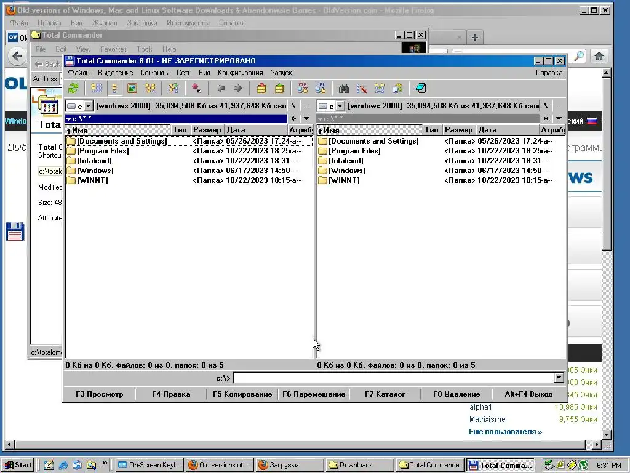Screen dimensions: 630x473
Task: Select [WINNT] folder in right panel
Action: click(x=441, y=180)
